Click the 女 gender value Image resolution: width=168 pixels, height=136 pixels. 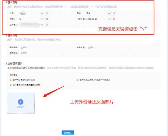click(20, 19)
